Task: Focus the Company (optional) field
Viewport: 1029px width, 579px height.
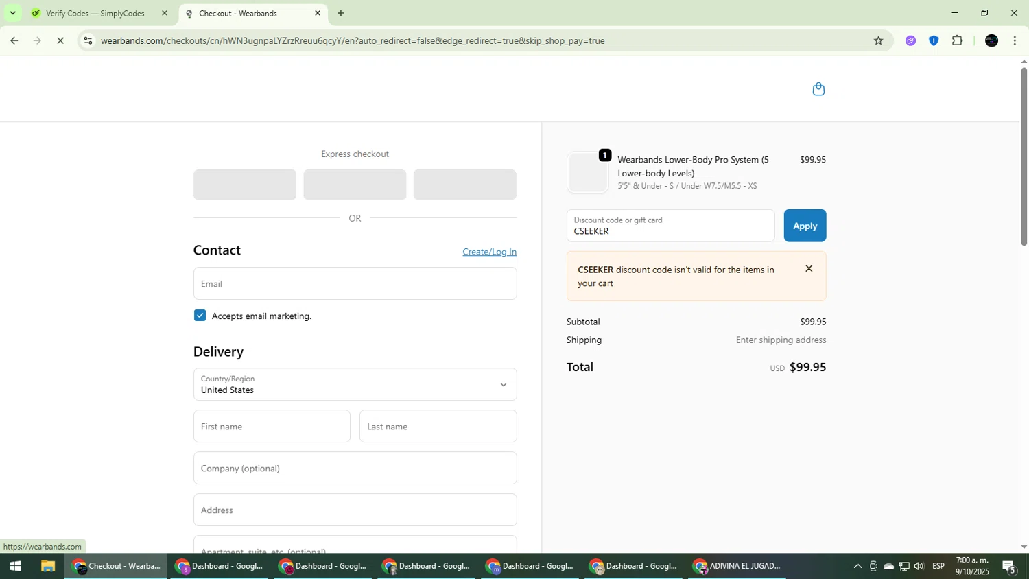Action: point(355,468)
